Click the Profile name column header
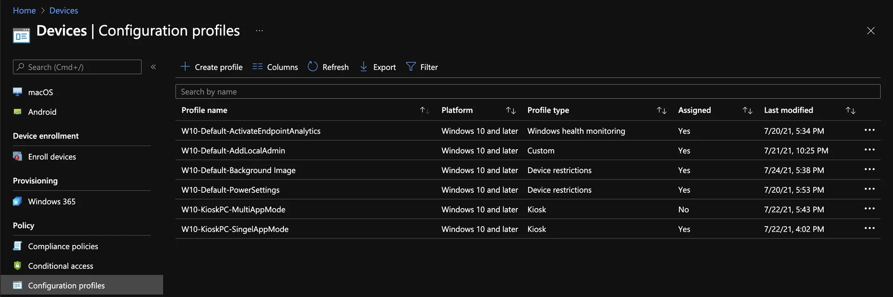This screenshot has width=893, height=297. (204, 110)
